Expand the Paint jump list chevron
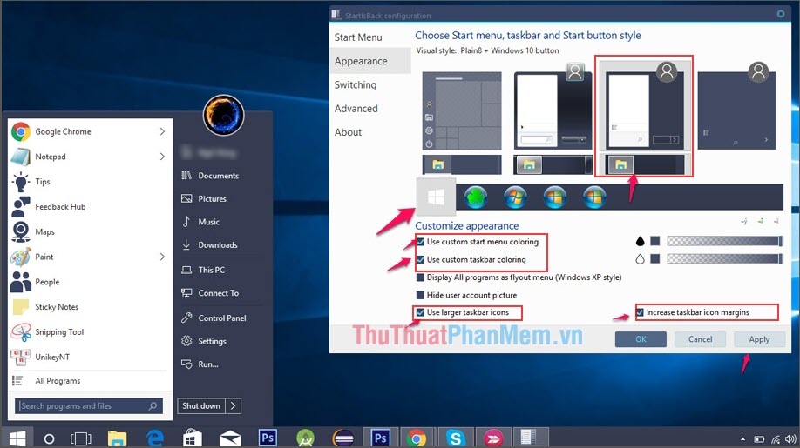This screenshot has height=448, width=800. [162, 257]
